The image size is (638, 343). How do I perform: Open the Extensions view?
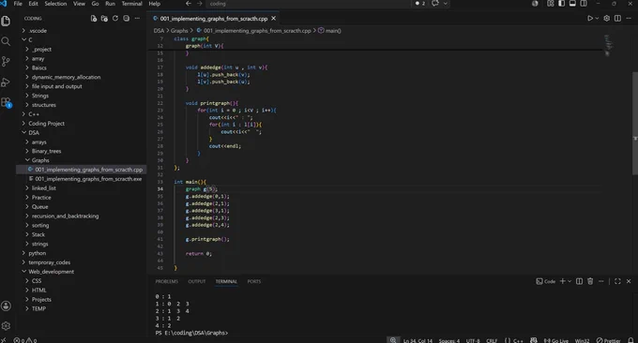[x=6, y=102]
